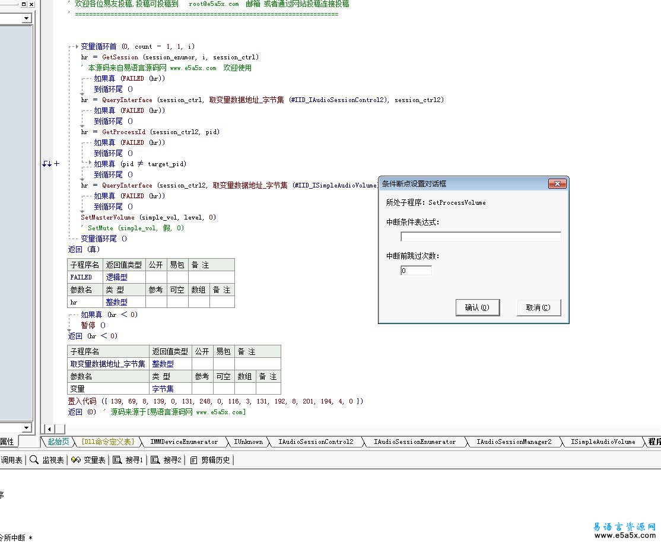Image resolution: width=661 pixels, height=543 pixels.
Task: Open the left panel top combo box dropdown
Action: click(27, 18)
